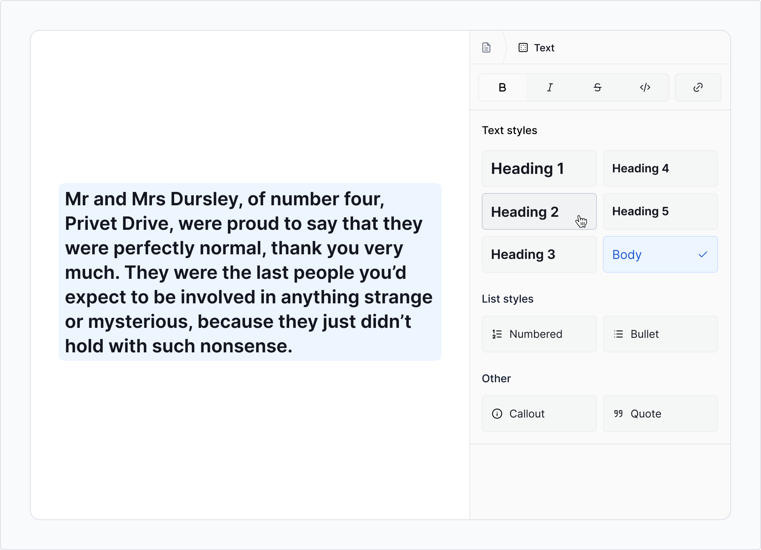Insert a link with chain icon
The image size is (761, 550).
pos(698,88)
